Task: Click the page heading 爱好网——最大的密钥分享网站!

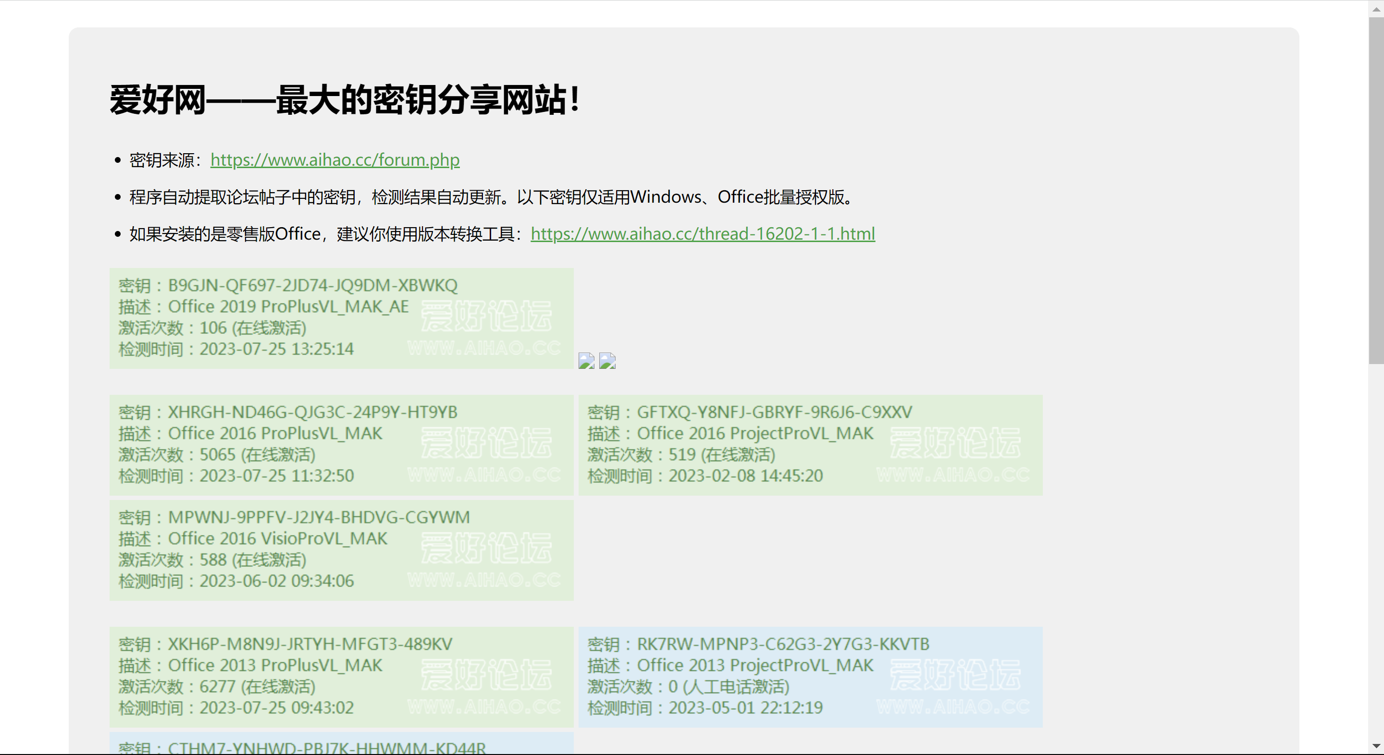Action: [x=345, y=100]
